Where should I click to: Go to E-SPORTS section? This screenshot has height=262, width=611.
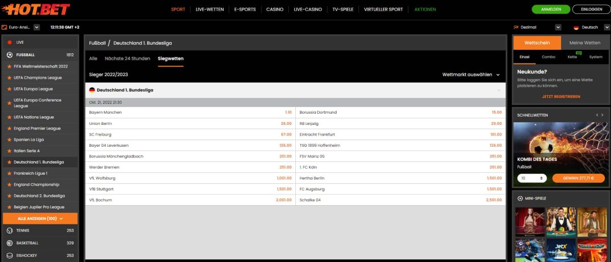click(245, 9)
